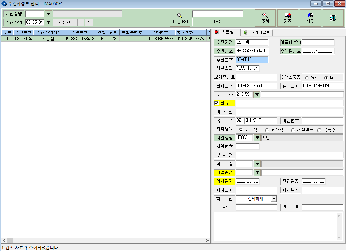Image resolution: width=346 pixels, height=251 pixels.
Task: Click the red arrow icon on 기본정보 tab
Action: tap(217, 32)
